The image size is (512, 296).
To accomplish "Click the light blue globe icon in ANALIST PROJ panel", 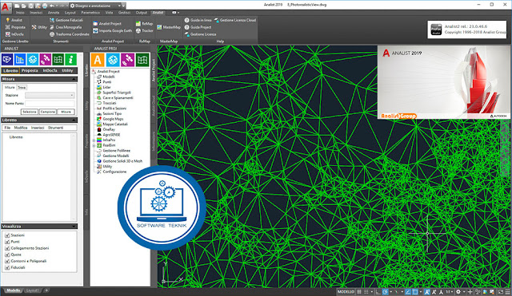I will tap(113, 60).
